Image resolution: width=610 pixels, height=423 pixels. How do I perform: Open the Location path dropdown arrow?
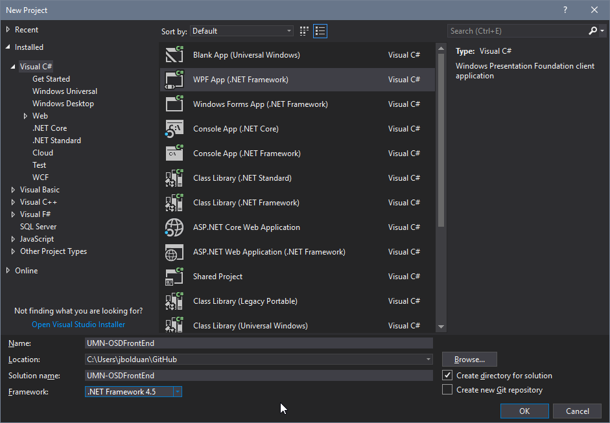click(428, 360)
